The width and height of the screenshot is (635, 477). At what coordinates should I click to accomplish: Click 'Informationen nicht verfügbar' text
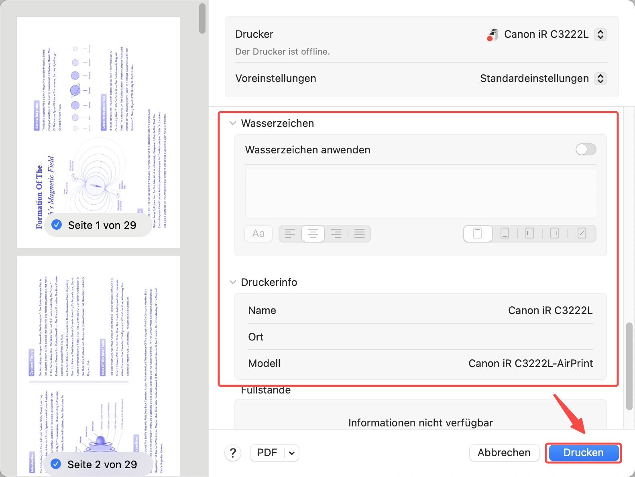point(421,423)
